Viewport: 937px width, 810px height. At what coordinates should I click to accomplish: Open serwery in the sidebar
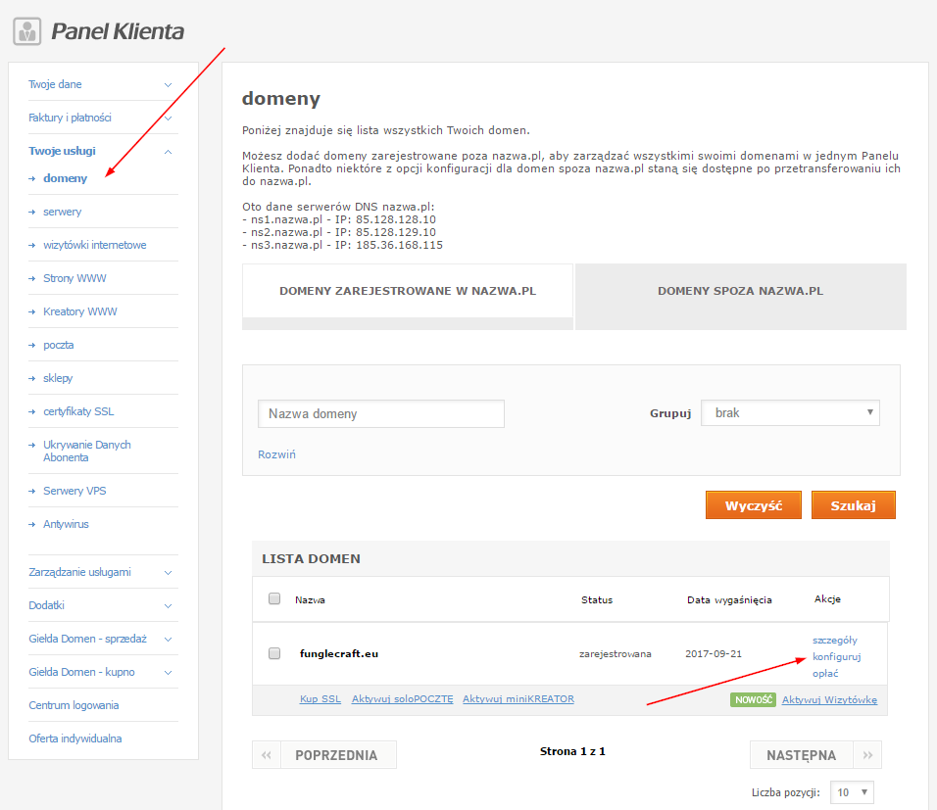[62, 212]
